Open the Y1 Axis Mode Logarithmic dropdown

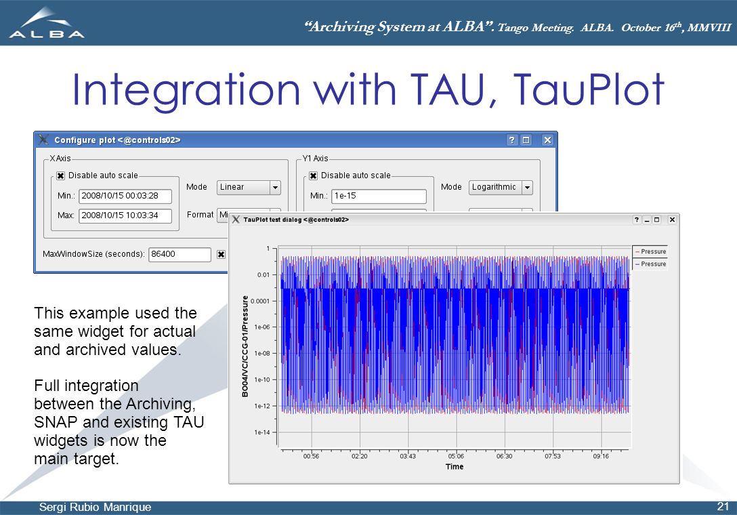coord(501,187)
